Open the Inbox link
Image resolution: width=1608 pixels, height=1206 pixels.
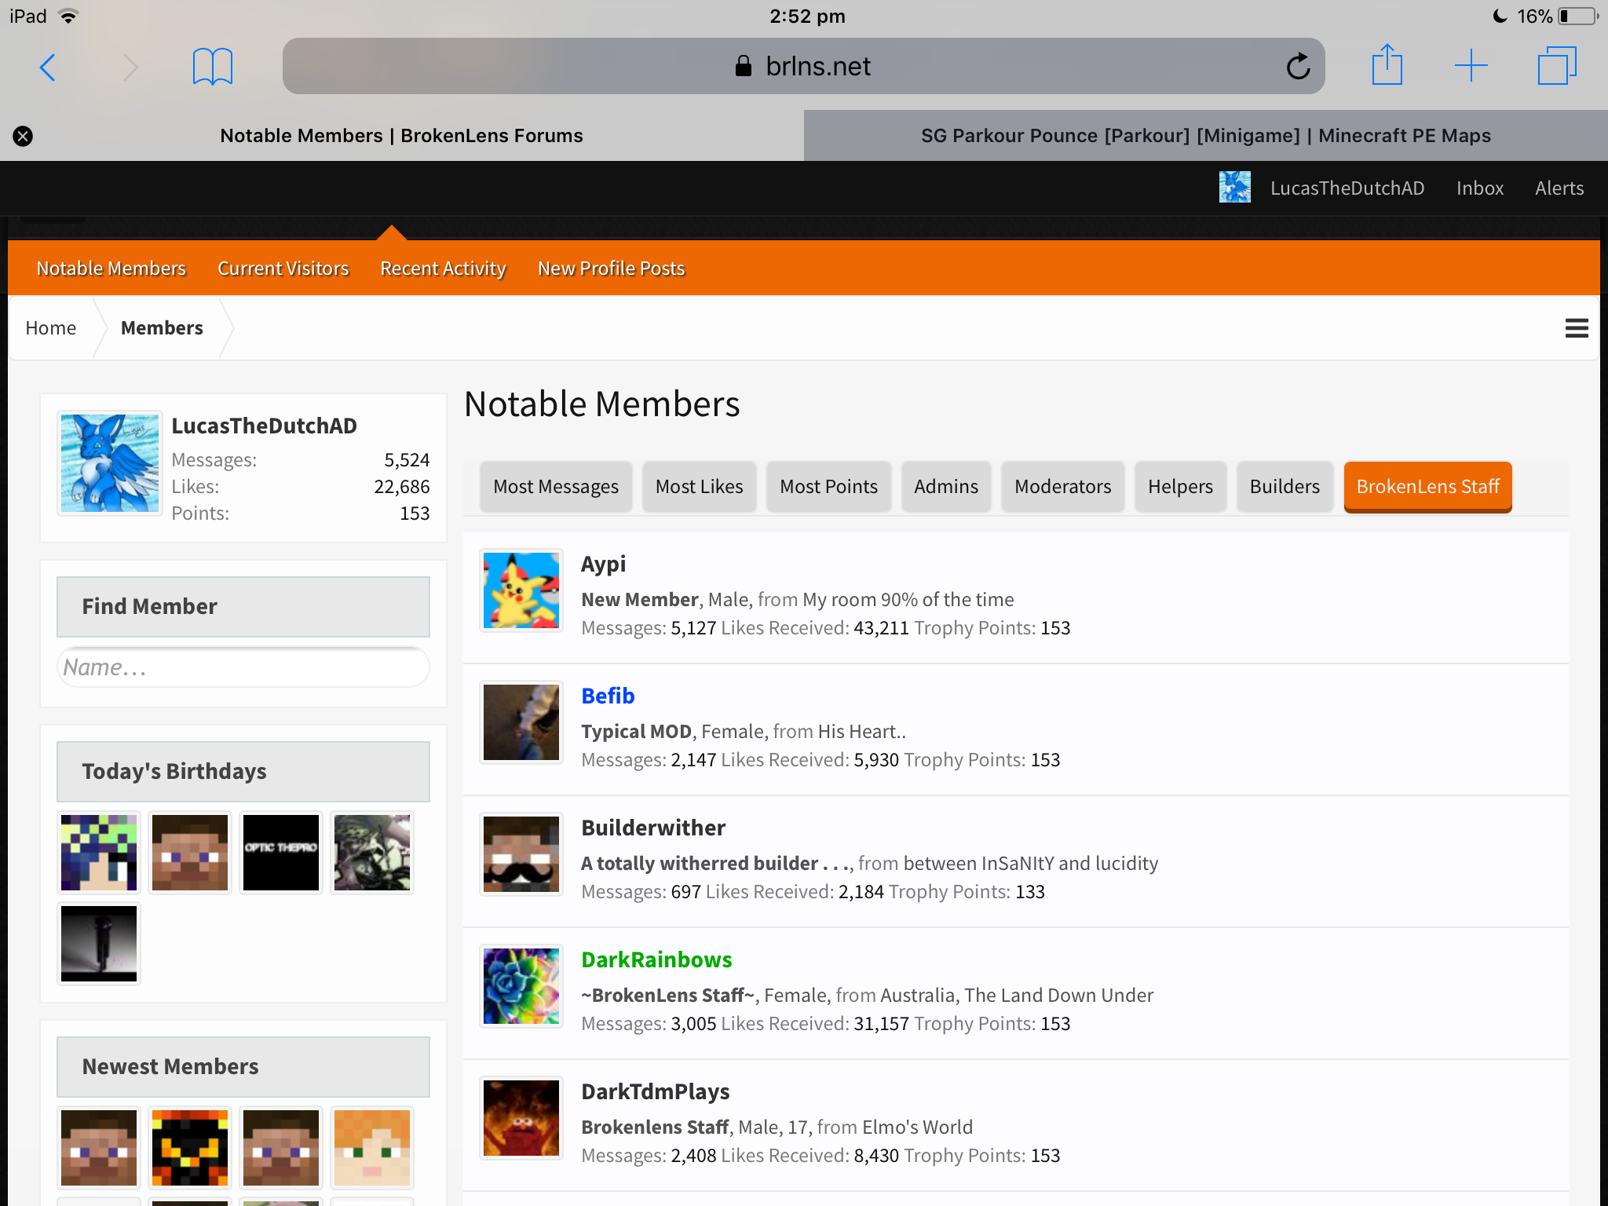point(1479,188)
